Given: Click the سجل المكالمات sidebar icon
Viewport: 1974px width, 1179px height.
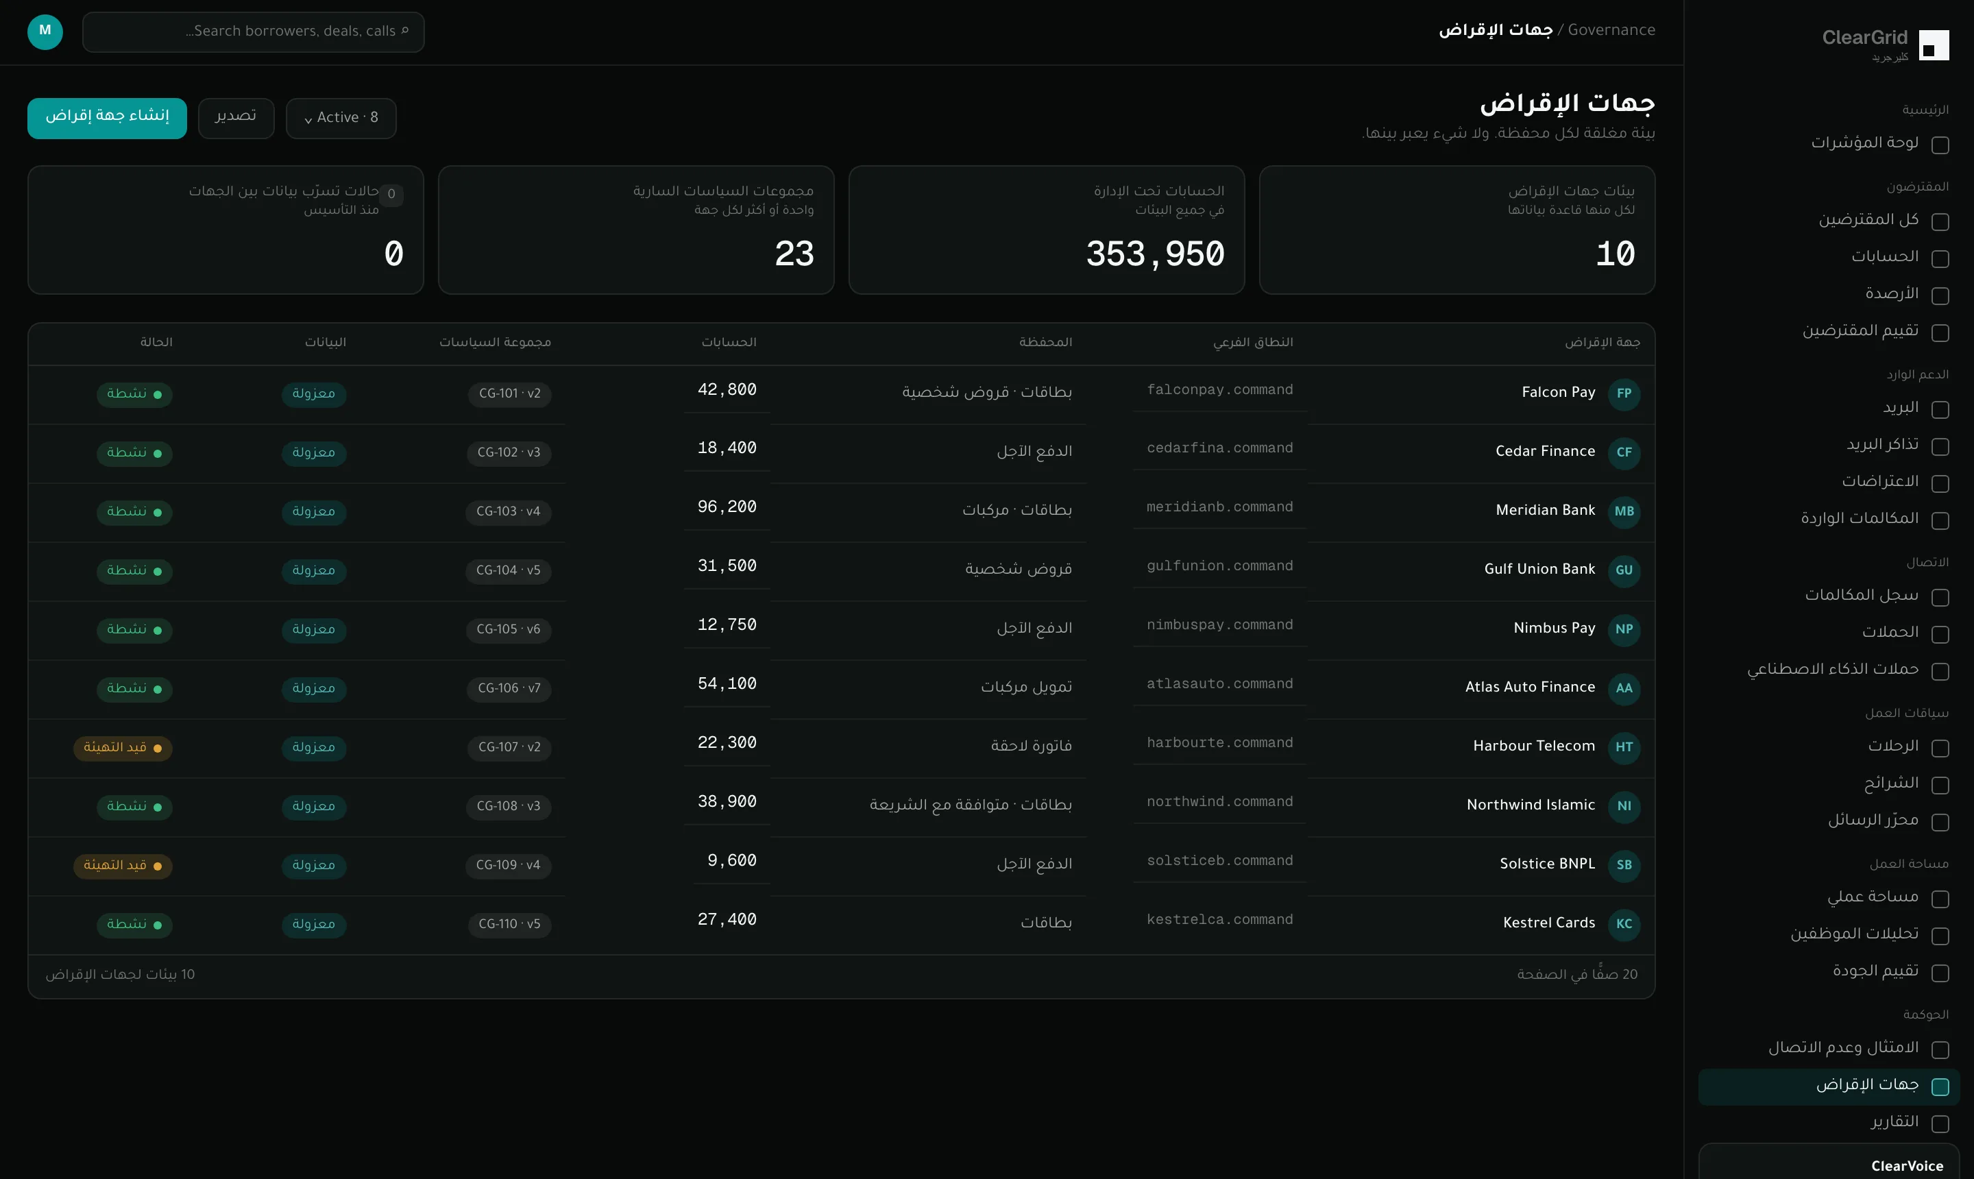Looking at the screenshot, I should click(1940, 596).
